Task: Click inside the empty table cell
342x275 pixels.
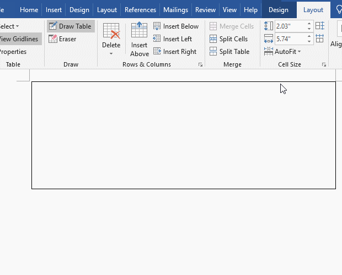Action: (183, 135)
